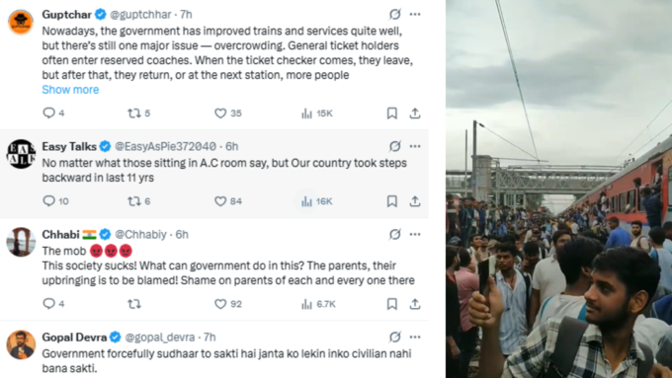The height and width of the screenshot is (378, 672).
Task: View 16K analytics on Easy Talks tweet
Action: click(317, 201)
